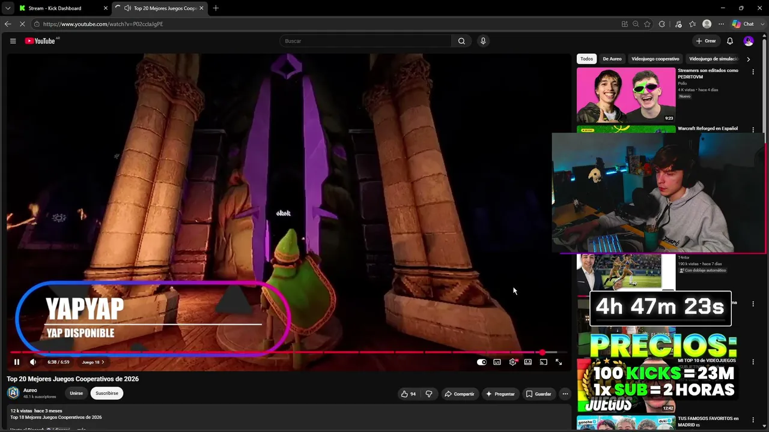Viewport: 769px width, 432px height.
Task: Seek on the red video progress bar
Action: click(x=288, y=353)
